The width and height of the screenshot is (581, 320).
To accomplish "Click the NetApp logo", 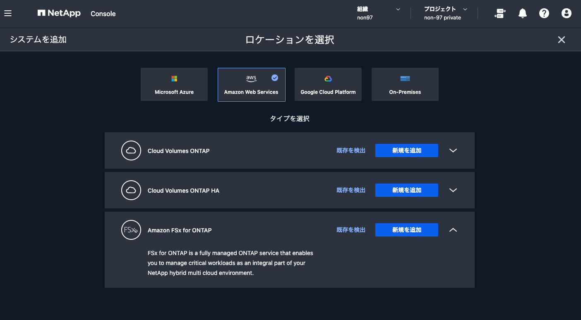I will 59,13.
